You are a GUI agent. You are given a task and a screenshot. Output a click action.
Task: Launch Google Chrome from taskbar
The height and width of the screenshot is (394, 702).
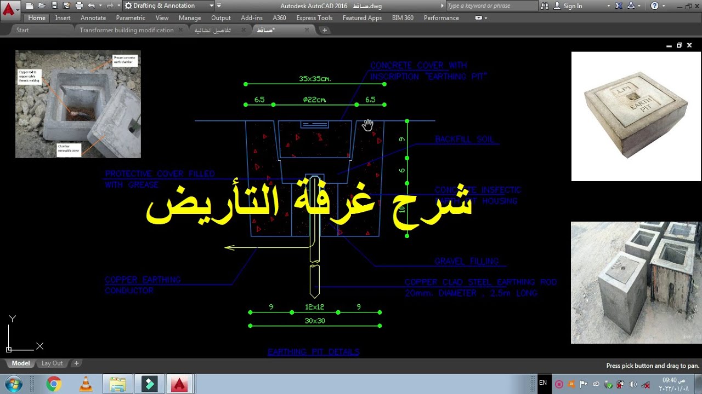point(53,384)
